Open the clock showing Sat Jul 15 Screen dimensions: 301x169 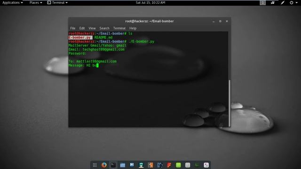point(150,3)
